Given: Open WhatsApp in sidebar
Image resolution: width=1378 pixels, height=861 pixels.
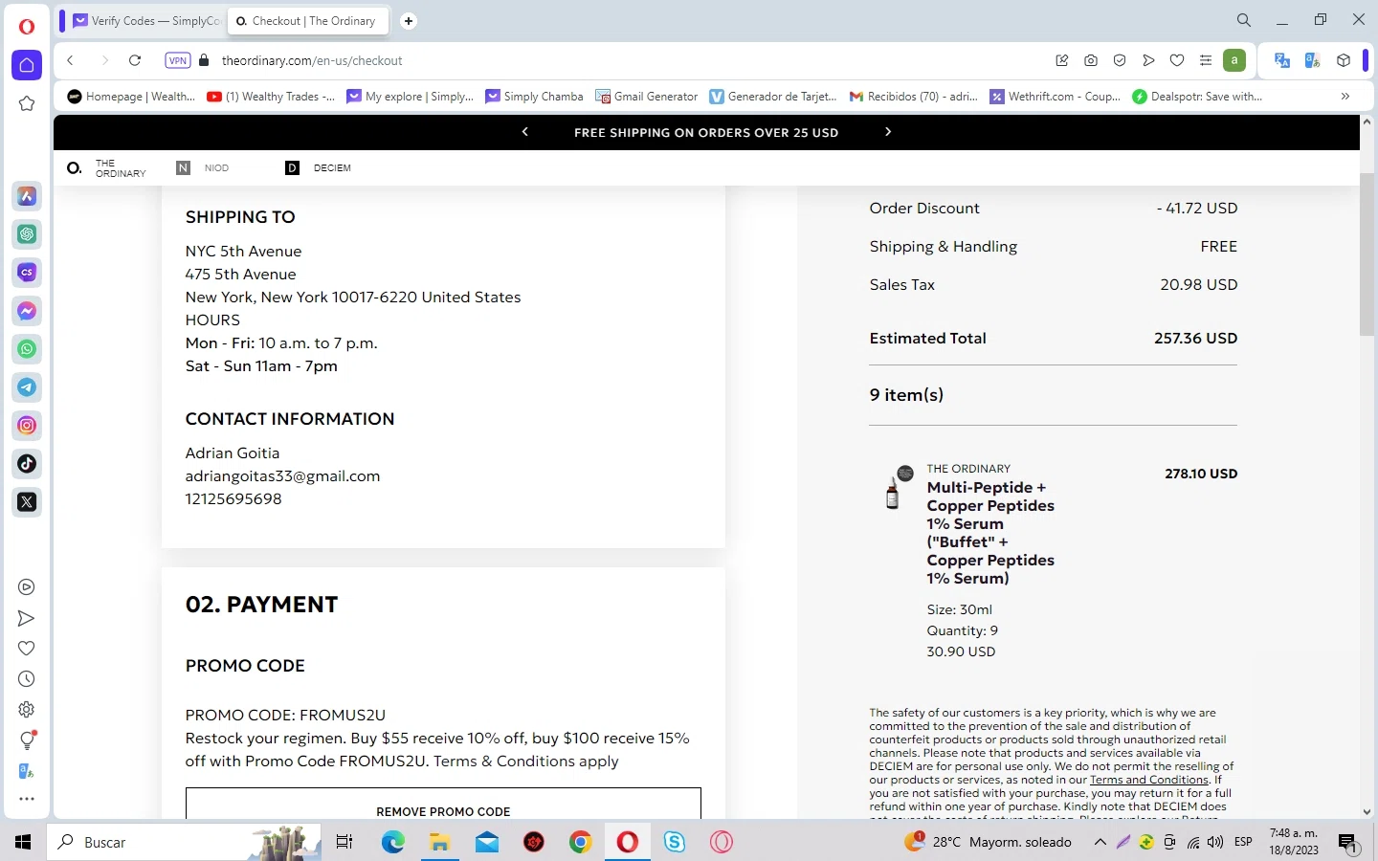Looking at the screenshot, I should (27, 349).
